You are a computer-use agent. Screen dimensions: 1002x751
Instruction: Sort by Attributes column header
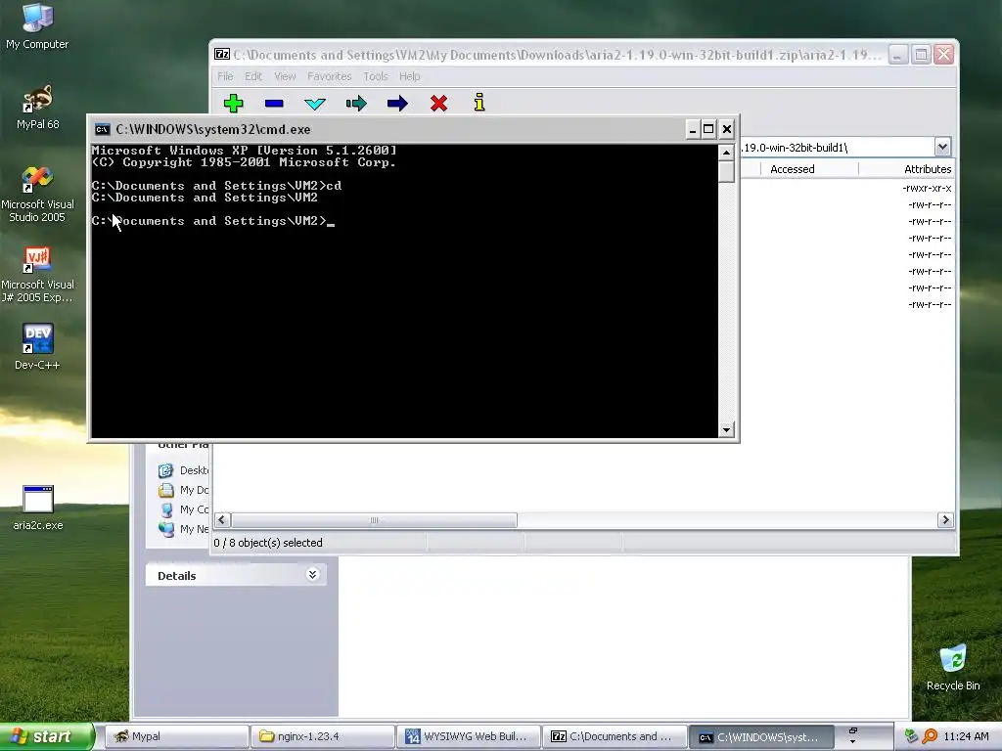point(907,168)
